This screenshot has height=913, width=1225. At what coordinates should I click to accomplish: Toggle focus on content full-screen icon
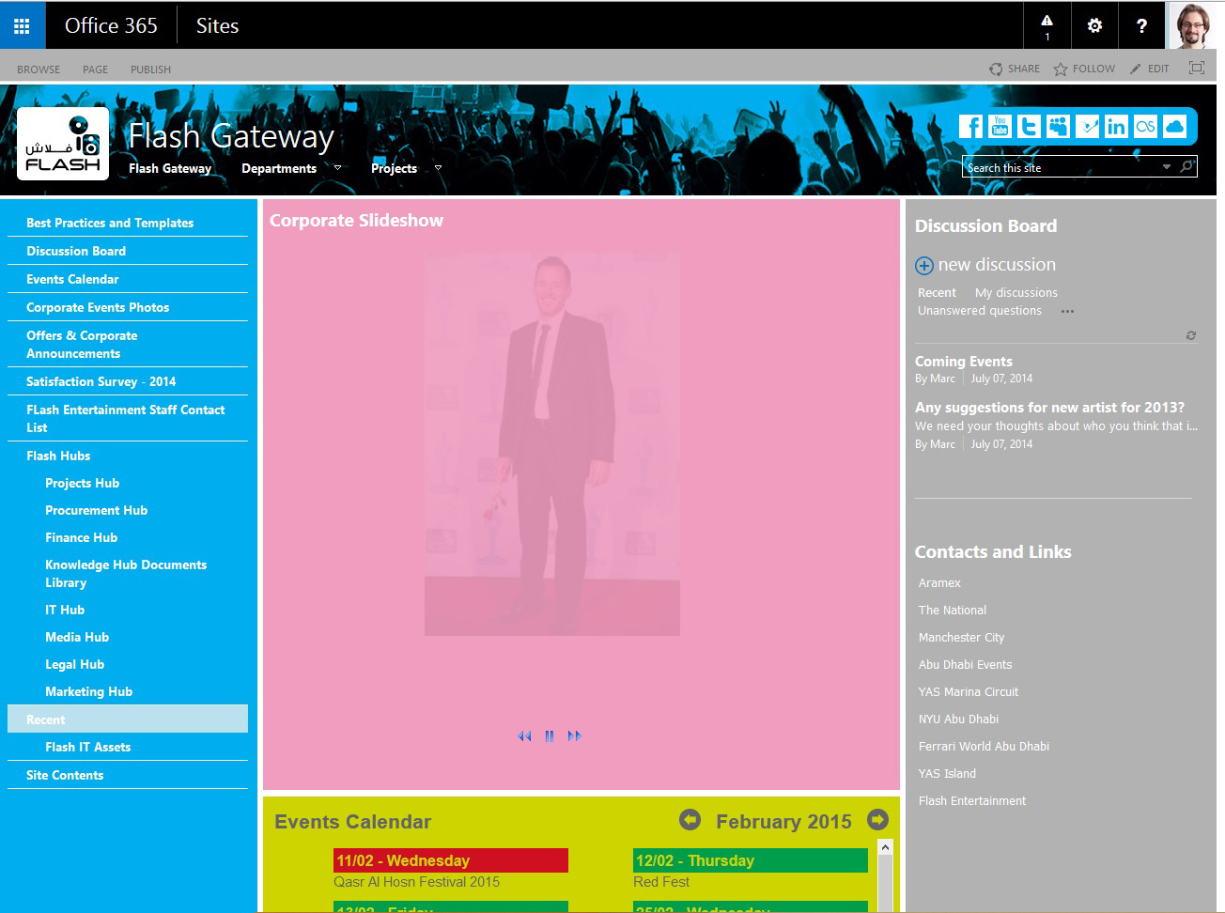pos(1196,68)
